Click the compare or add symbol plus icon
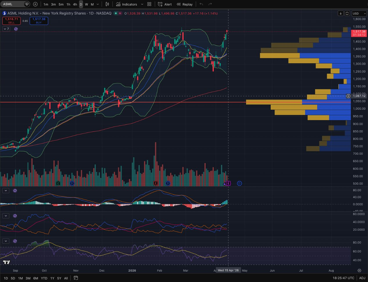 tap(35, 4)
